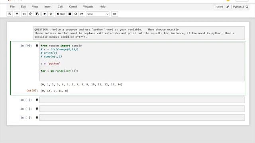The height and width of the screenshot is (143, 255).
Task: Insert a cell below with plus icon
Action: coord(17,14)
